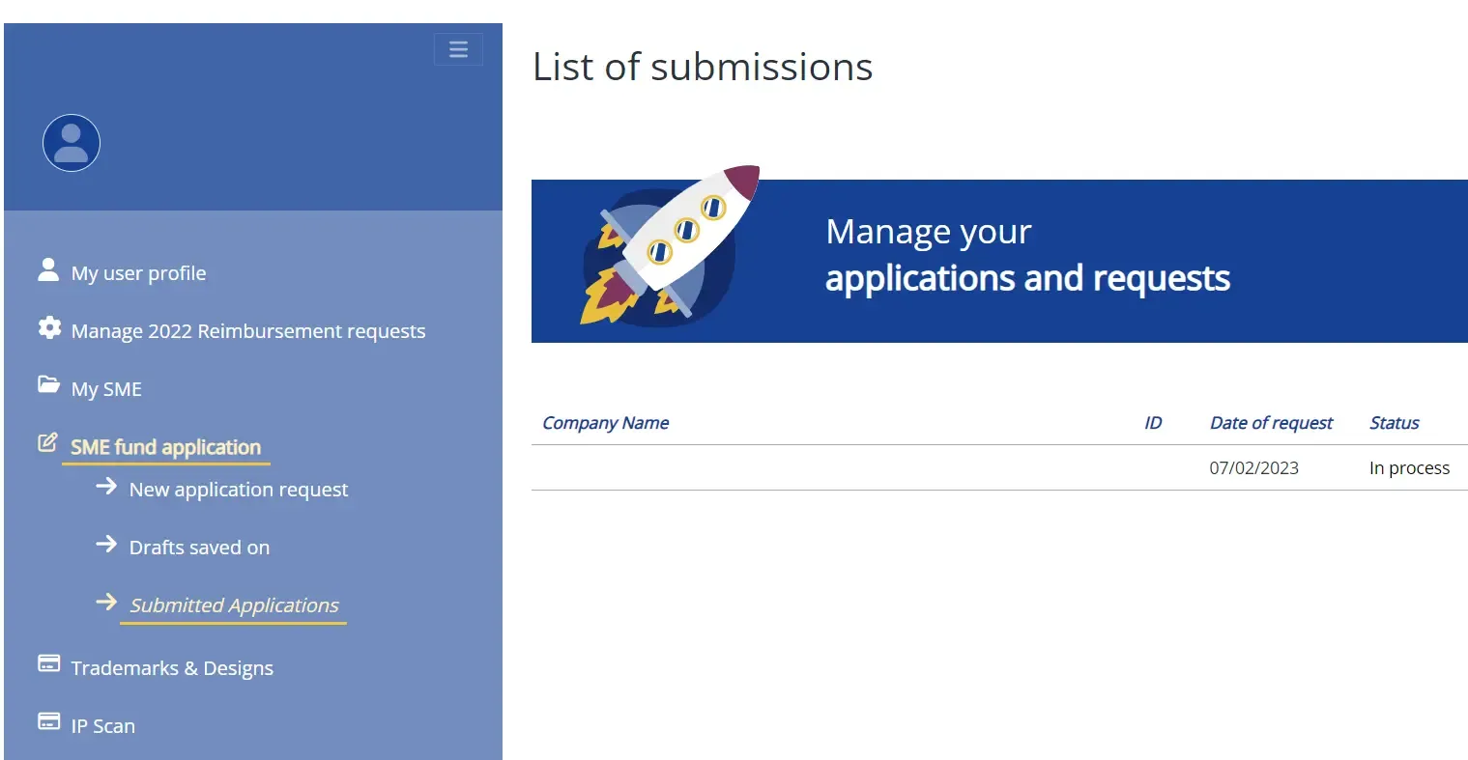Image resolution: width=1468 pixels, height=760 pixels.
Task: Sort by Date of request column header
Action: tap(1271, 423)
